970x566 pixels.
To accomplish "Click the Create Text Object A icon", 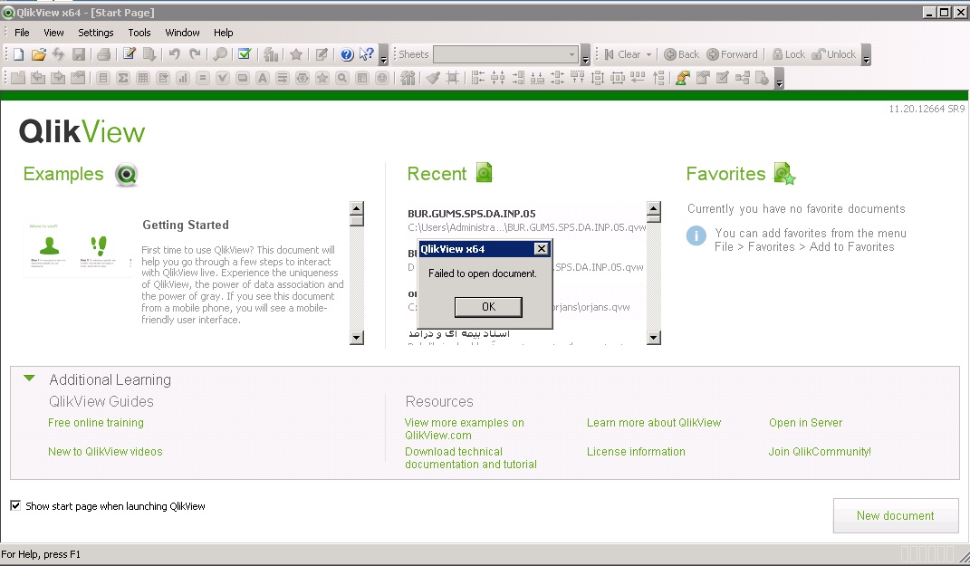I will tap(263, 78).
